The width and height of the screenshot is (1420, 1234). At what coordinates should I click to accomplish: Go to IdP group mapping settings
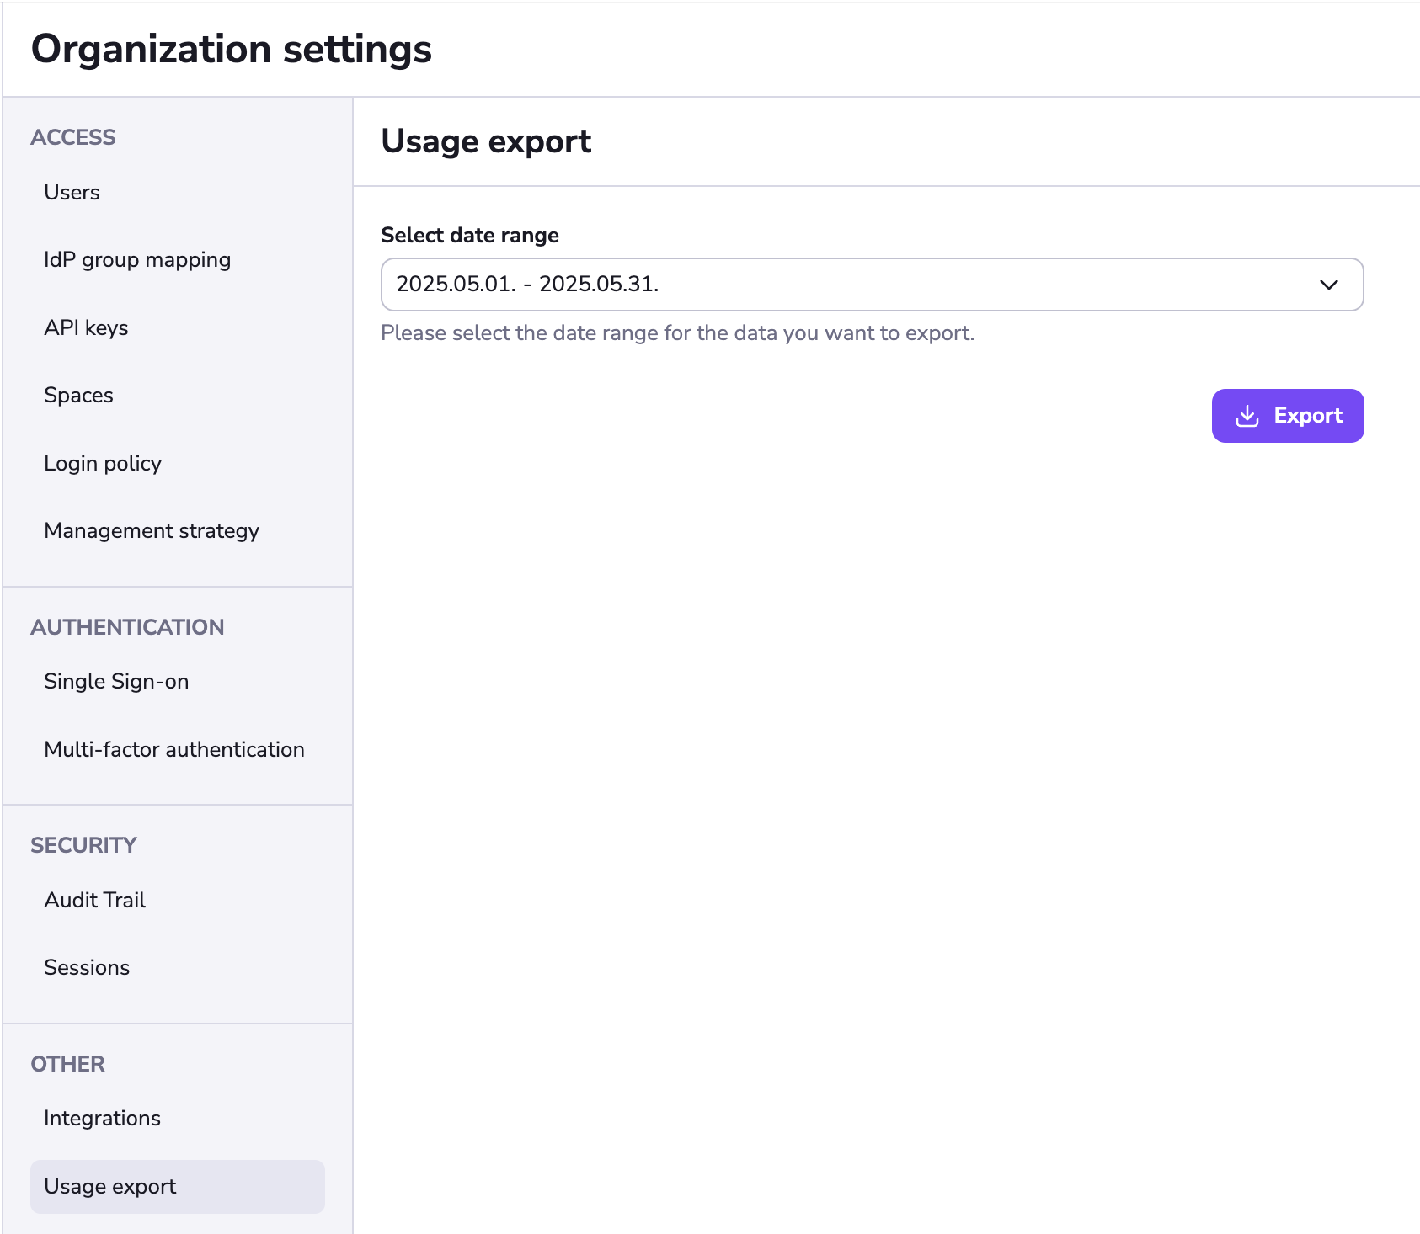tap(137, 260)
